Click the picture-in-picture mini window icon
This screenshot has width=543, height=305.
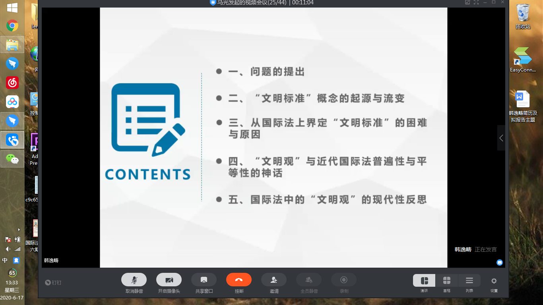coord(467,2)
